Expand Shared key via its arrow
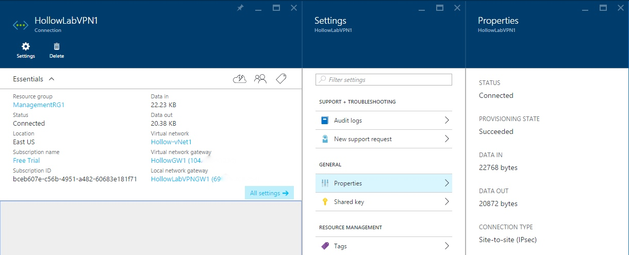The width and height of the screenshot is (629, 255). [x=446, y=202]
